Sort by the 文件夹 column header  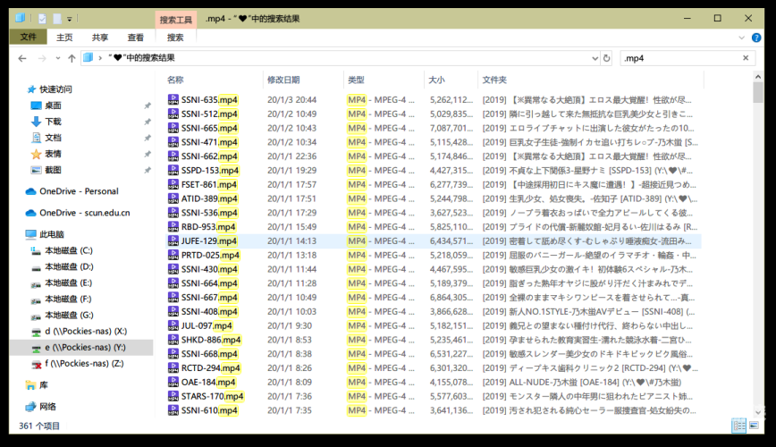494,80
